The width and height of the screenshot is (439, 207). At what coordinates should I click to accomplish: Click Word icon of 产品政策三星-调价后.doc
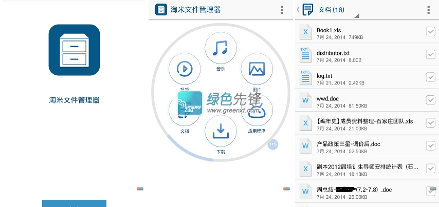(x=305, y=146)
